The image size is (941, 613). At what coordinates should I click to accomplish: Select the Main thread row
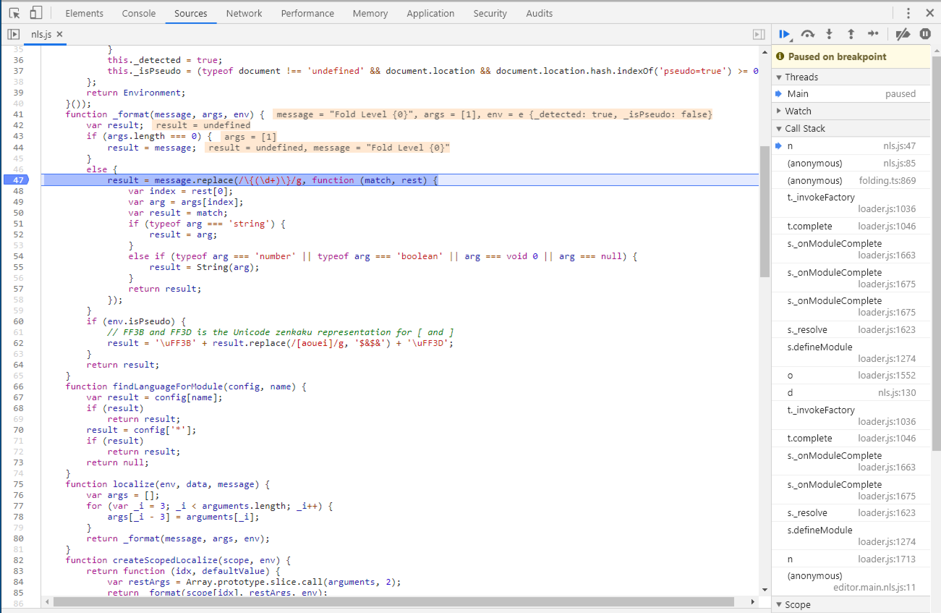click(x=850, y=94)
